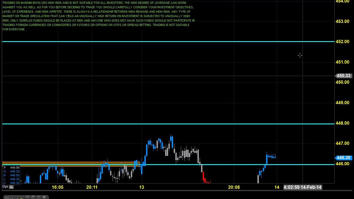354x199 pixels.
Task: Click the 16:05 time axis label
Action: pos(58,187)
